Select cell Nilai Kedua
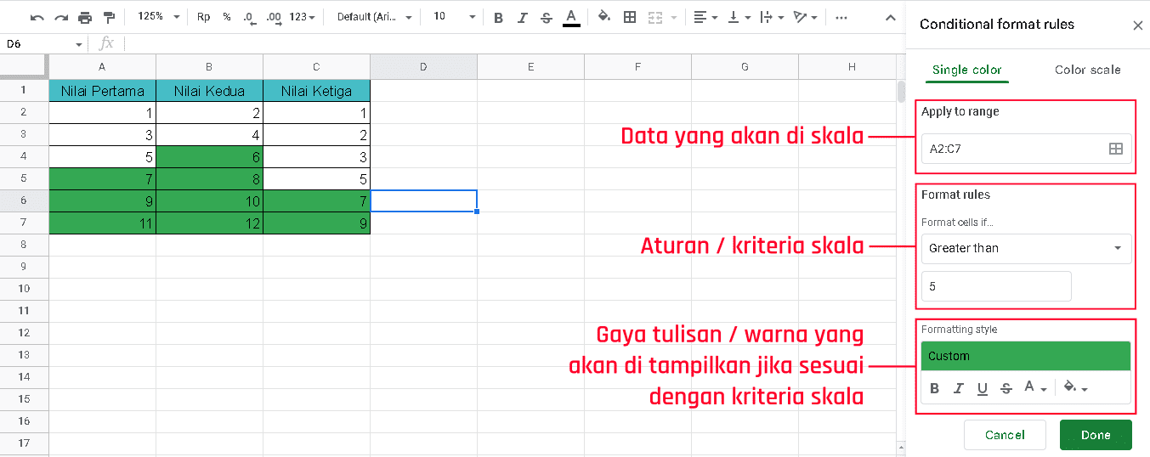The image size is (1150, 457). click(209, 90)
